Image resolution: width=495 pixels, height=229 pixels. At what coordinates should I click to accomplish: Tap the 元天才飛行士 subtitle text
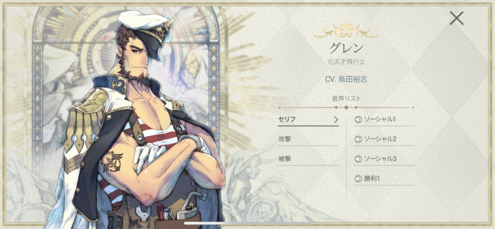coord(346,62)
